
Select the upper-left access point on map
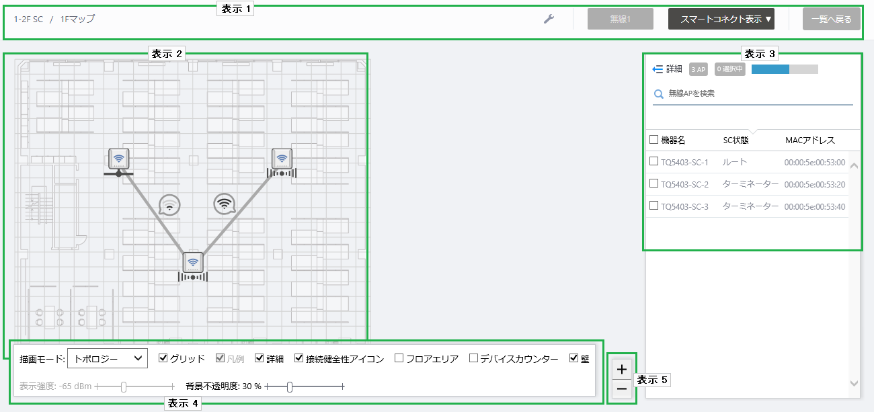click(x=119, y=159)
